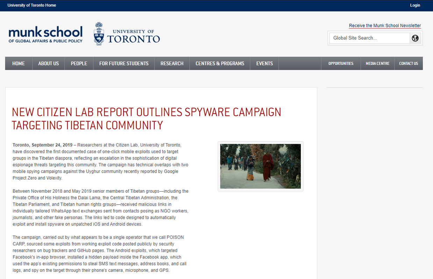Screen dimensions: 433x279
Task: Open the Home navigation item
Action: pos(19,63)
